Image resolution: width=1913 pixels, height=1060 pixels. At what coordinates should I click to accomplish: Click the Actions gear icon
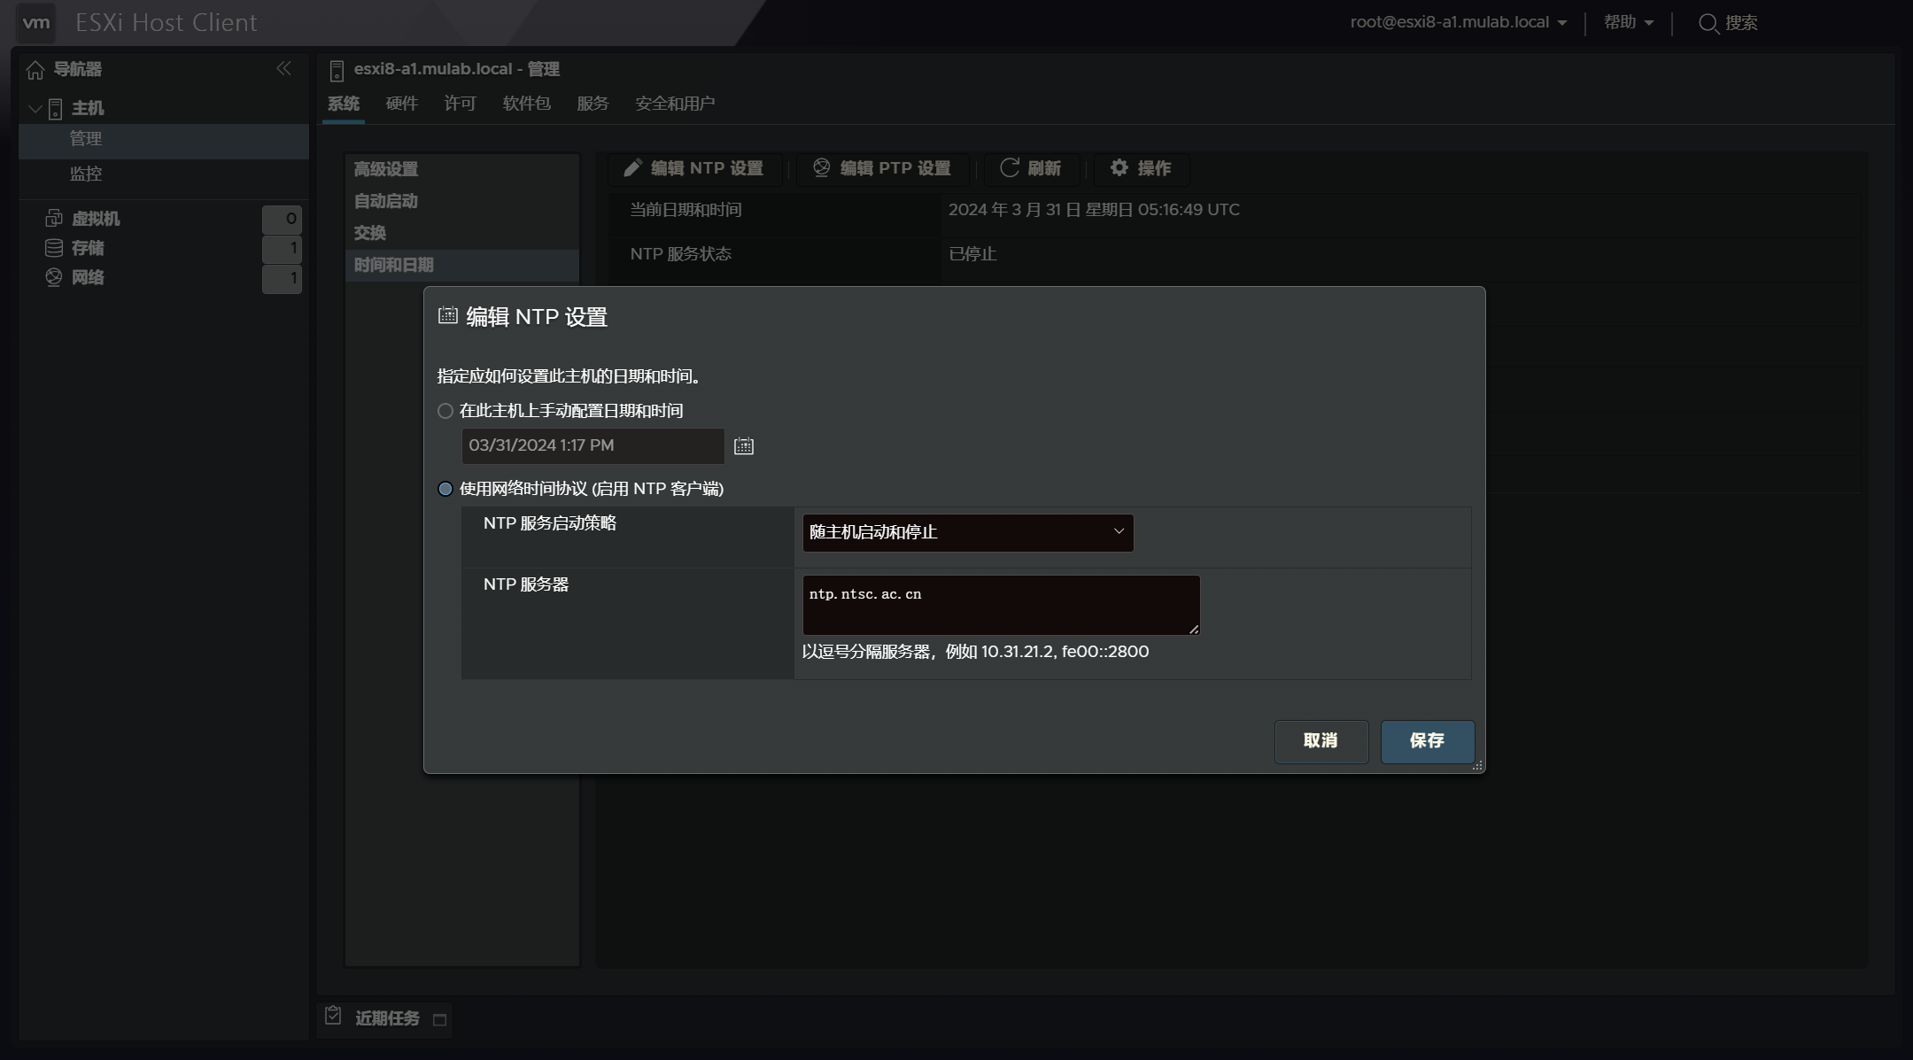point(1119,167)
